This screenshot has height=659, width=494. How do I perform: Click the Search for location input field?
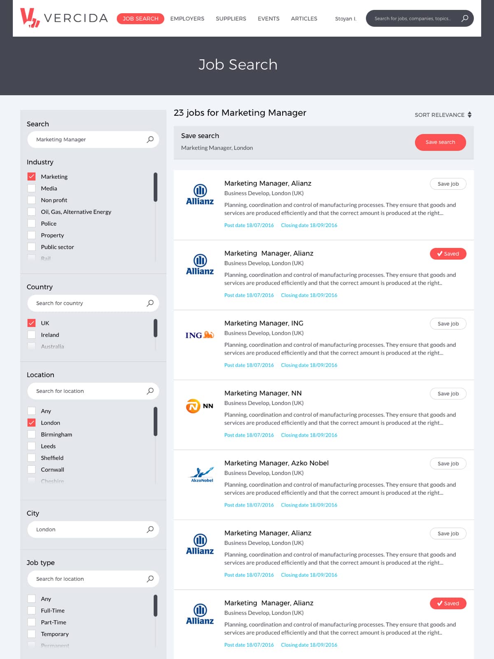(x=86, y=391)
